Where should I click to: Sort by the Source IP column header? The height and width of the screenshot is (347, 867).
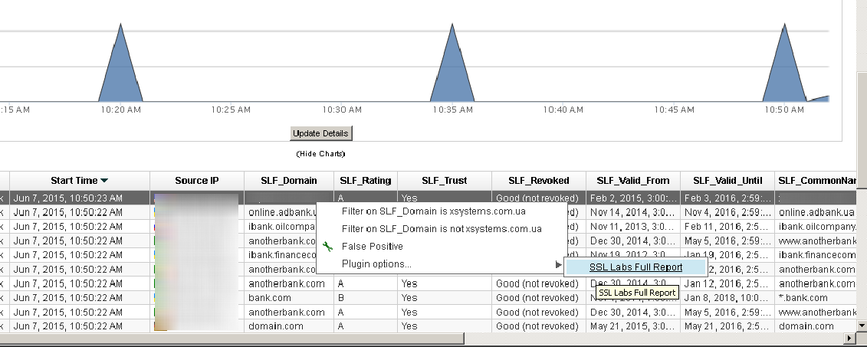(x=196, y=181)
